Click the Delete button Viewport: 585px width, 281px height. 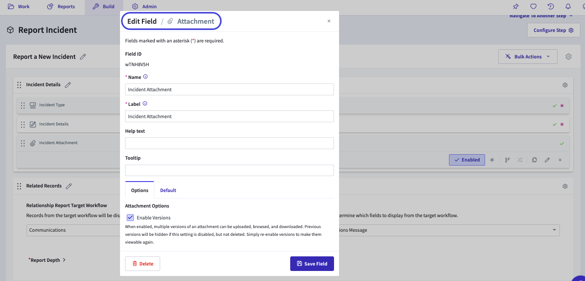[142, 264]
